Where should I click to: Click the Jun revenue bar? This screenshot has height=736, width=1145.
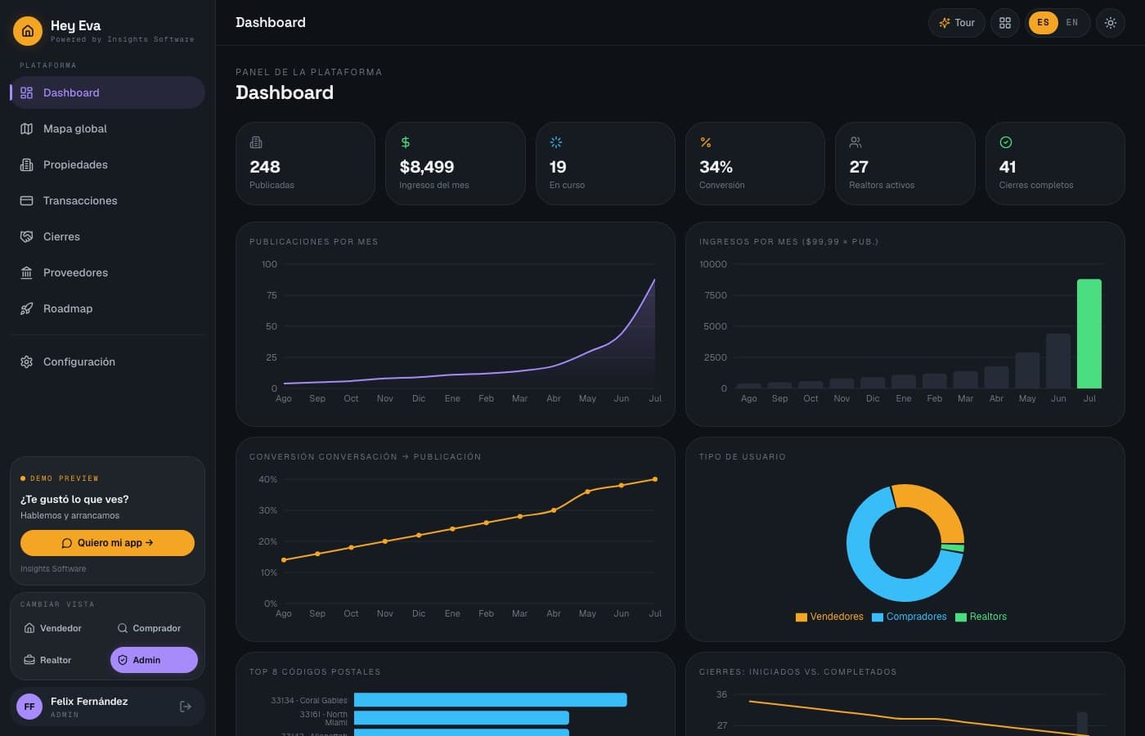click(x=1058, y=361)
